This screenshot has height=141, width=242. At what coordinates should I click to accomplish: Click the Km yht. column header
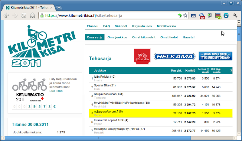pyautogui.click(x=176, y=71)
